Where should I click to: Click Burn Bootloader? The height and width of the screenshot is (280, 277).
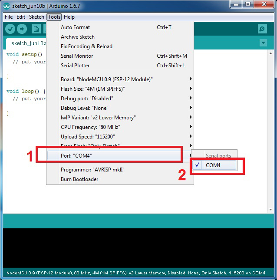click(79, 179)
